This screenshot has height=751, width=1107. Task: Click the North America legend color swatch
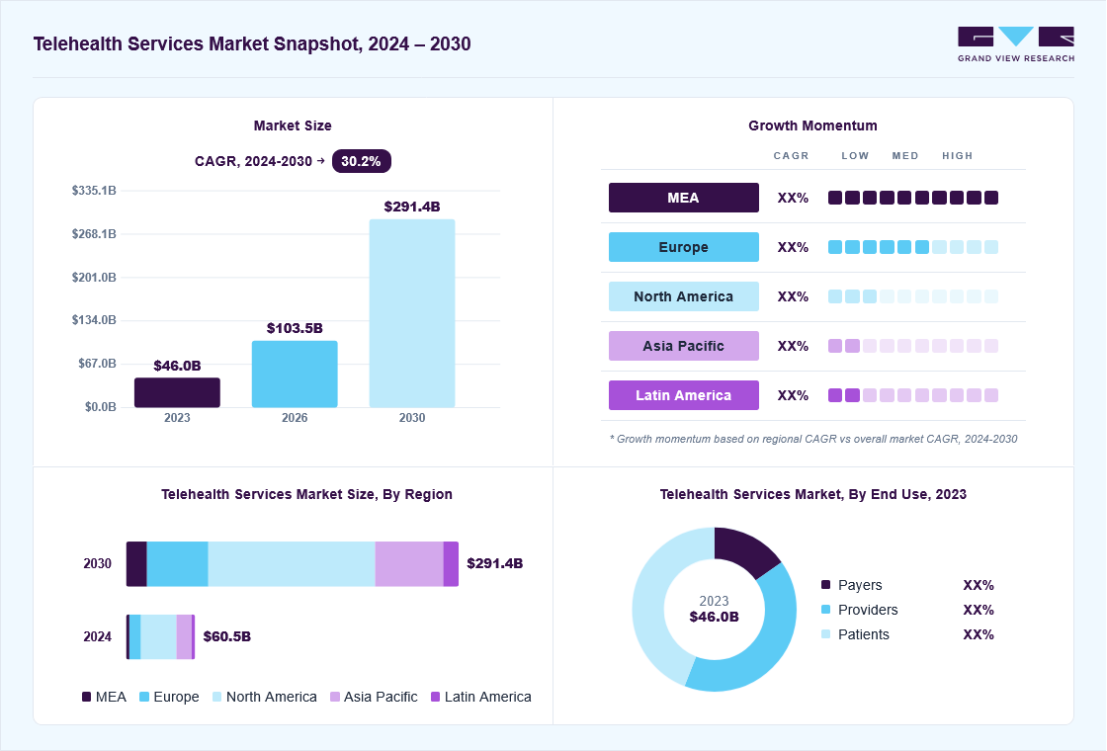pos(217,697)
